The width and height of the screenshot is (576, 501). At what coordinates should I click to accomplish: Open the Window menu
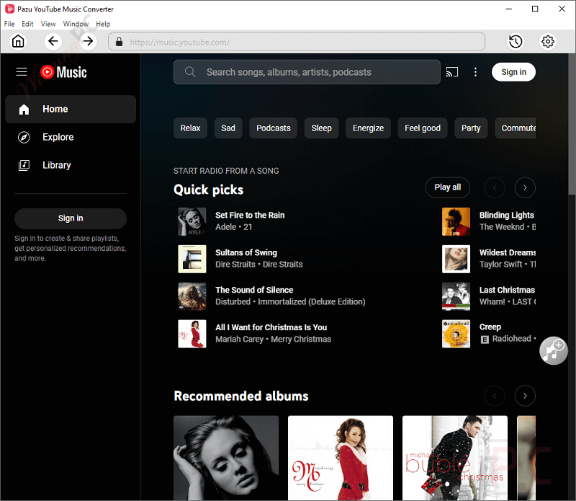coord(76,24)
